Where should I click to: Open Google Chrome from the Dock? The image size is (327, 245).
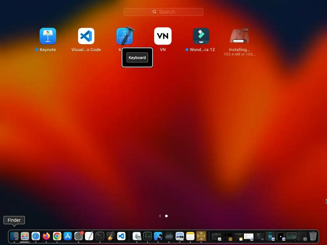tap(57, 236)
